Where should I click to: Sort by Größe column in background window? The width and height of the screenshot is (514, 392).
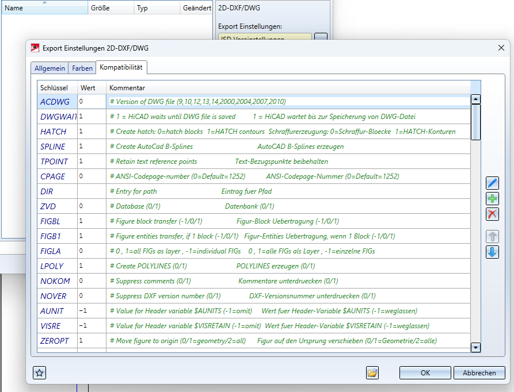click(111, 8)
